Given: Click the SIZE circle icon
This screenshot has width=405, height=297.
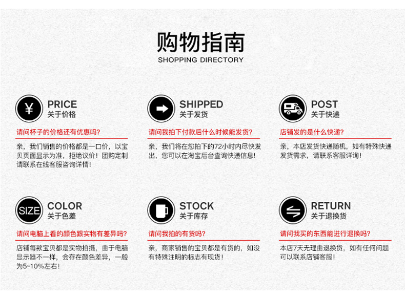Looking at the screenshot, I should coord(29,210).
